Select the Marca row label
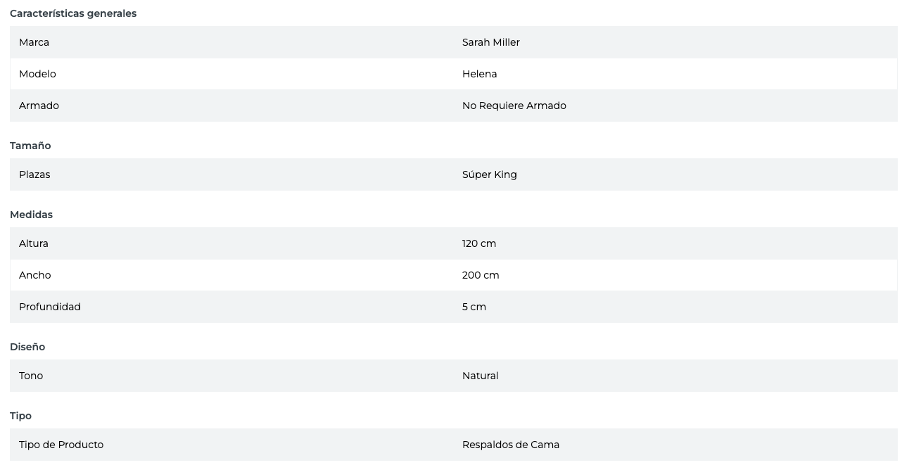The image size is (902, 465). click(x=34, y=42)
